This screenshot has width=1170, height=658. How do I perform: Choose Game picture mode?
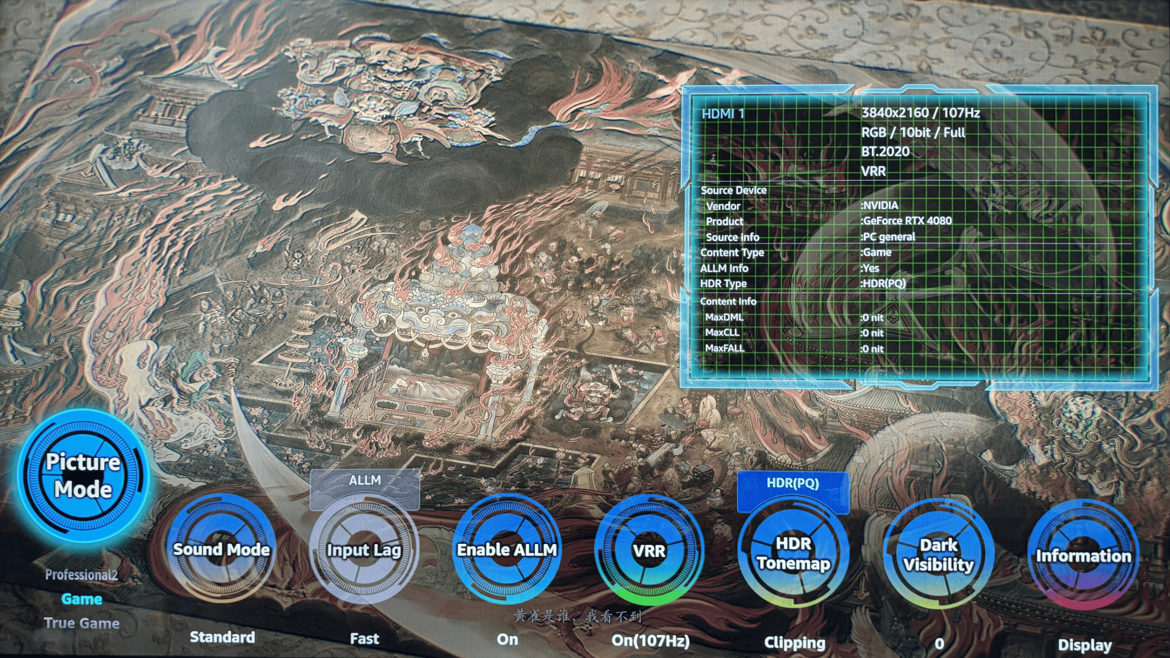(x=82, y=599)
